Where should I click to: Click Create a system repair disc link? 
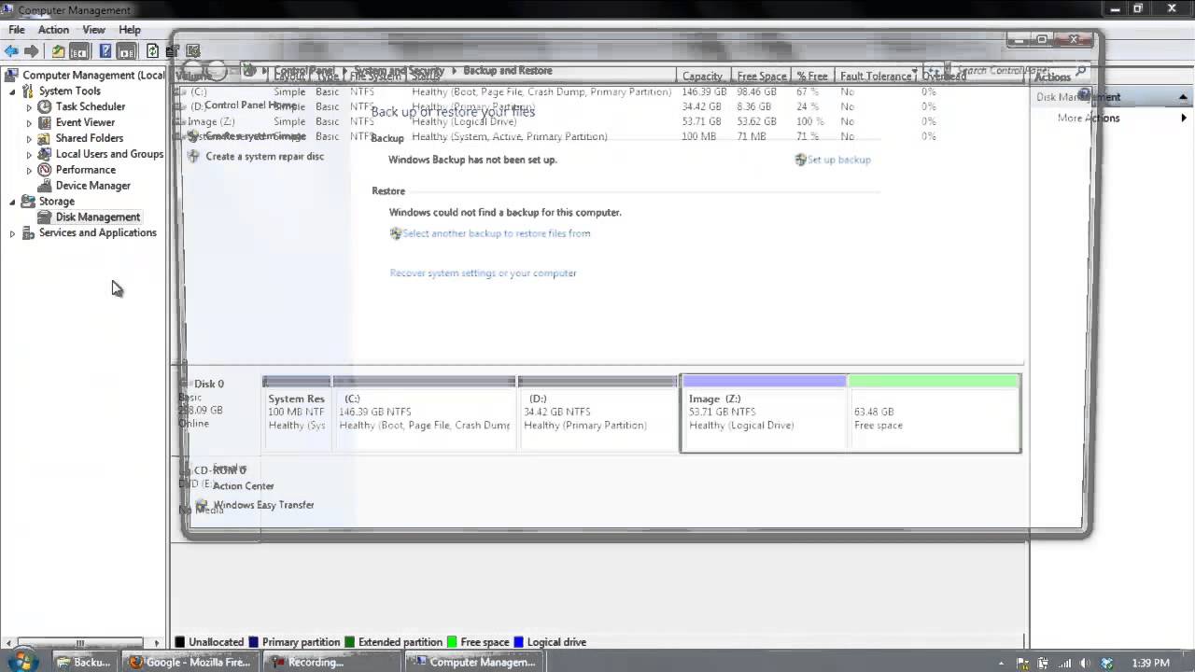click(x=264, y=157)
